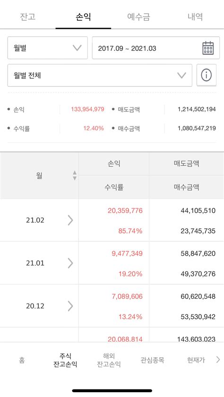Open details arrow for 21.01 row

[70, 263]
